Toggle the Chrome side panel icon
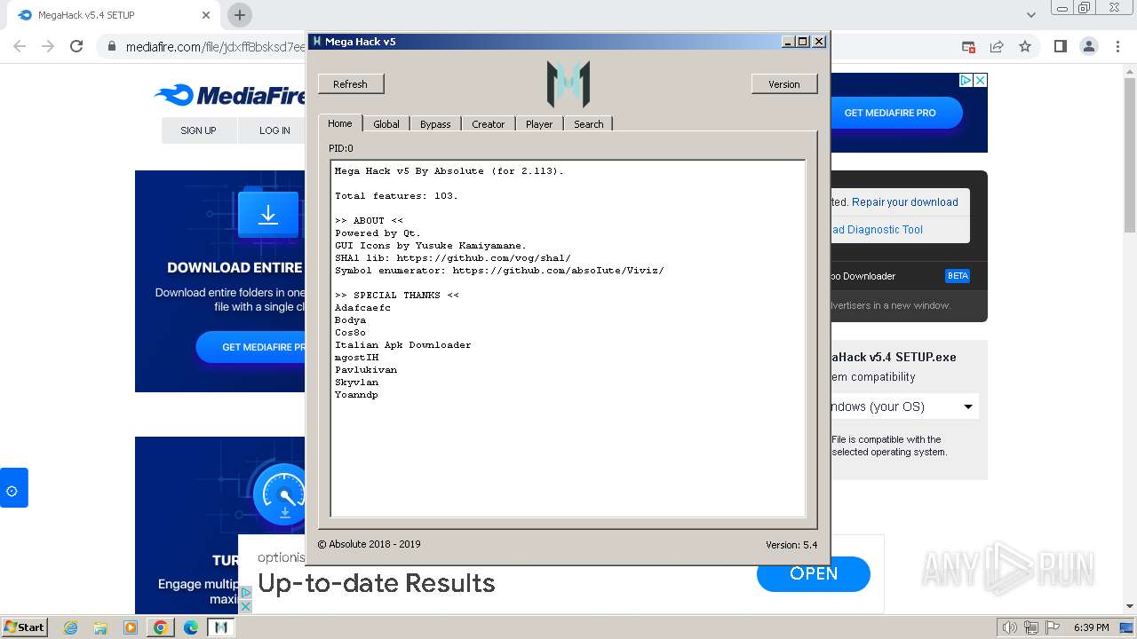This screenshot has height=639, width=1137. (1060, 46)
